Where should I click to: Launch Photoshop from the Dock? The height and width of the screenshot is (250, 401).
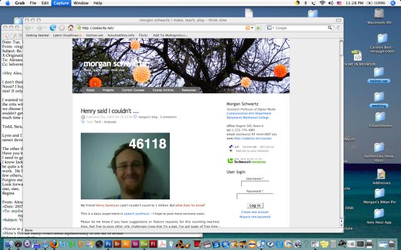(108, 244)
